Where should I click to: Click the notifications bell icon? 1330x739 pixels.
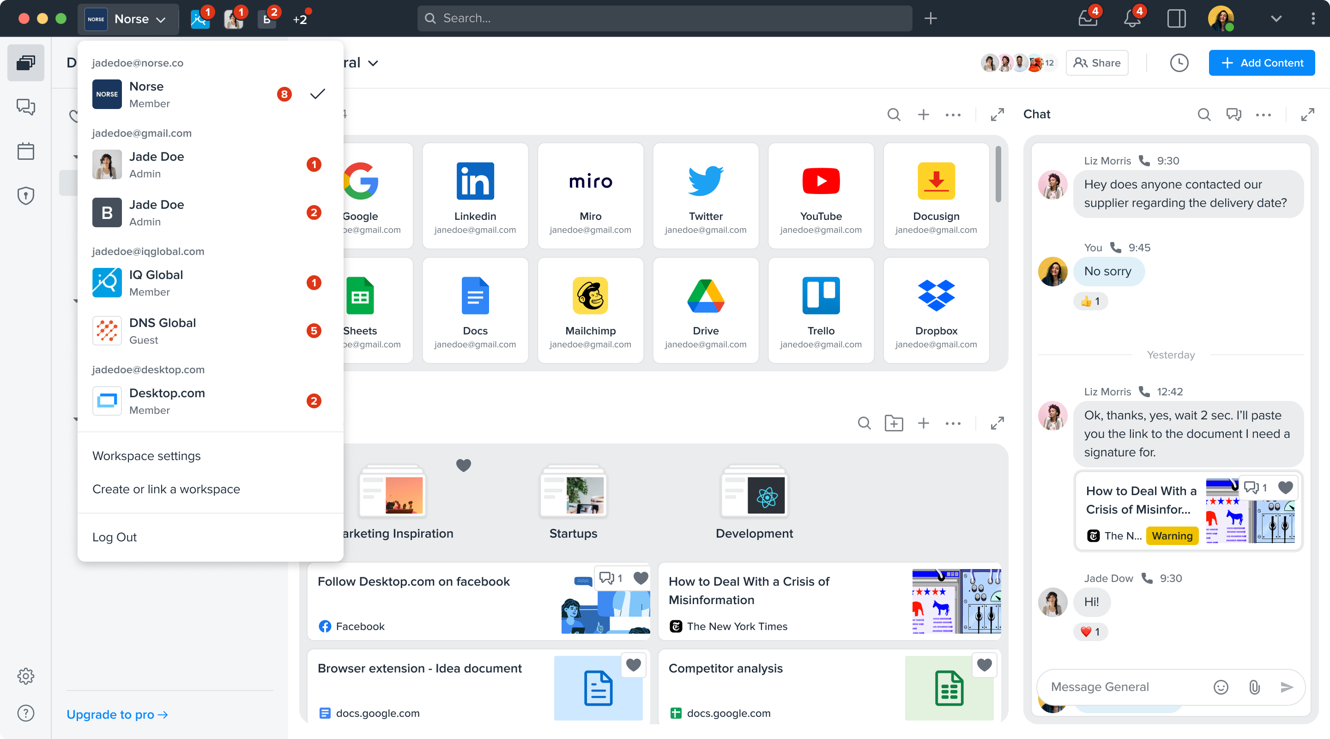[x=1132, y=18]
